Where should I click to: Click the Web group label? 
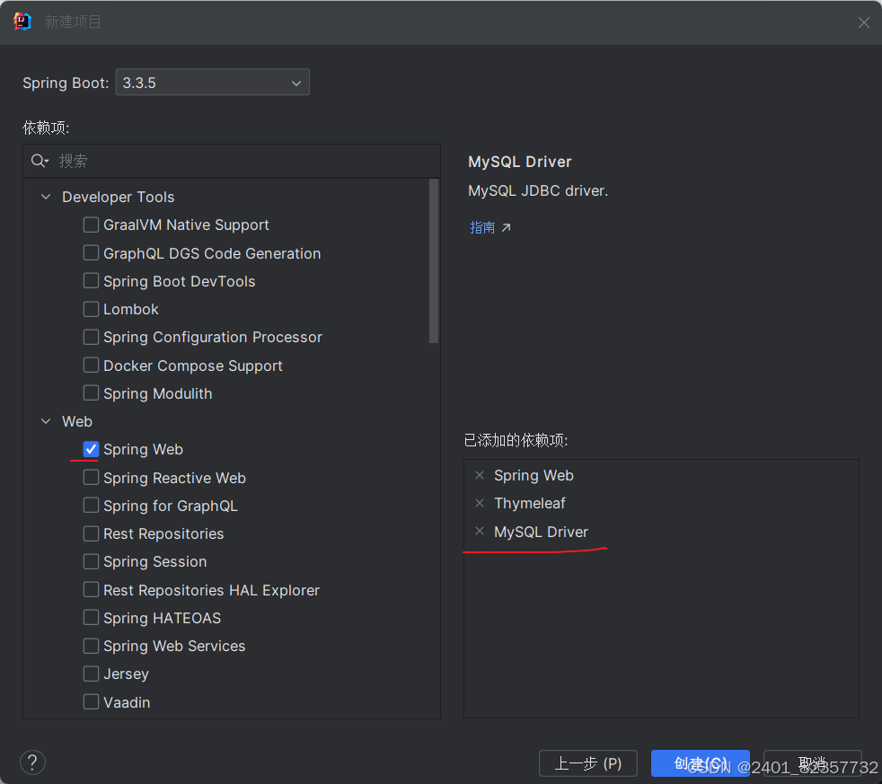tap(77, 421)
